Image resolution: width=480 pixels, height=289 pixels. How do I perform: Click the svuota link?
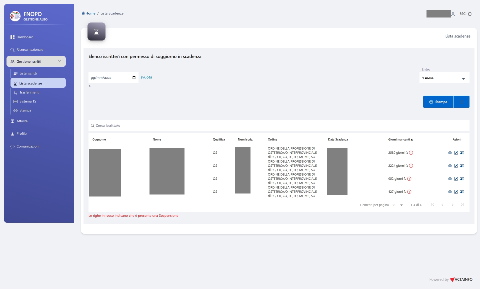[x=146, y=77]
